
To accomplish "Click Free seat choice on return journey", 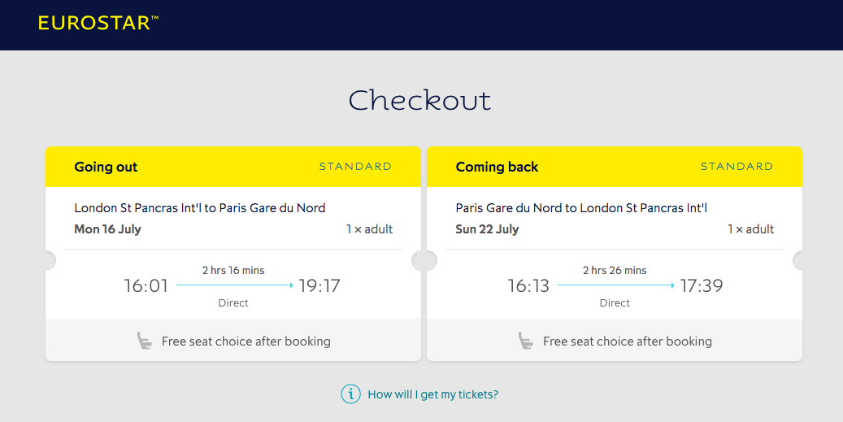I will 628,342.
